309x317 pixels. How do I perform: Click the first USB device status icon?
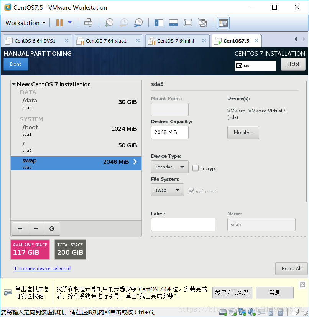click(271, 312)
